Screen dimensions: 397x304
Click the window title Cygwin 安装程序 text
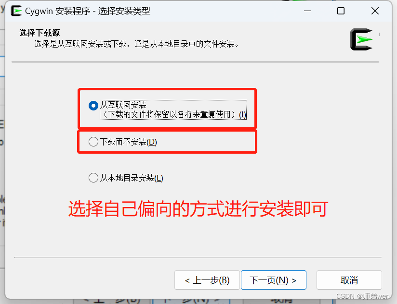coord(57,11)
